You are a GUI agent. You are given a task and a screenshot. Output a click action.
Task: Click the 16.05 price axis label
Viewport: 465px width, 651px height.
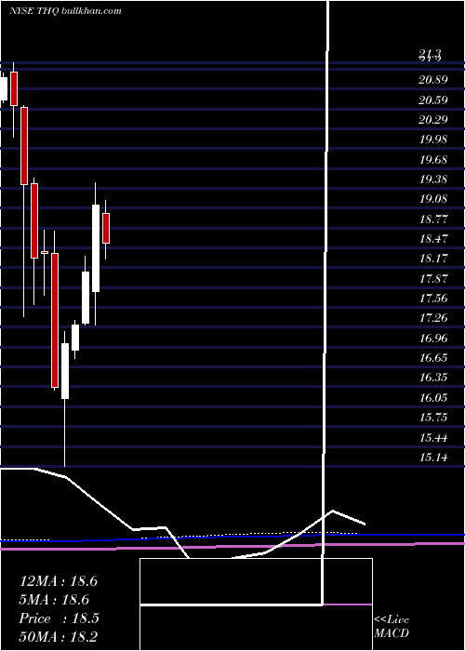click(433, 397)
